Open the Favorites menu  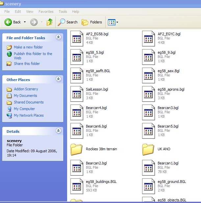(46, 12)
